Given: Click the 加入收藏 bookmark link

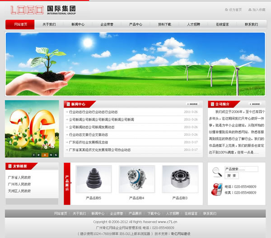Looking at the screenshot, I should [257, 10].
